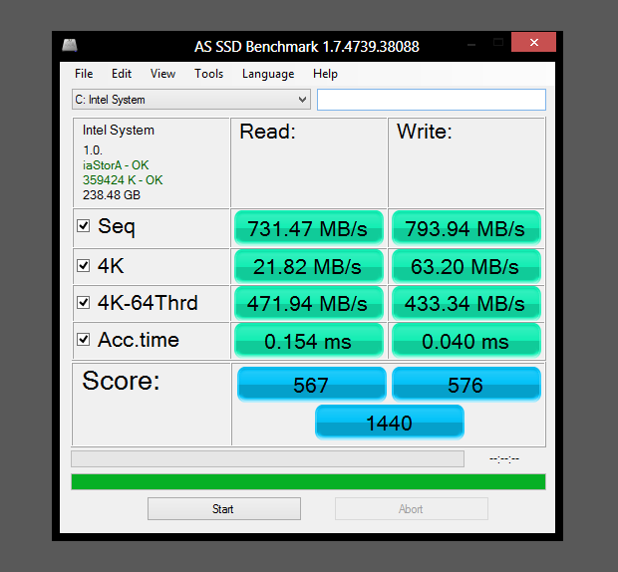Open the Language menu
Image resolution: width=618 pixels, height=572 pixels.
pyautogui.click(x=268, y=74)
